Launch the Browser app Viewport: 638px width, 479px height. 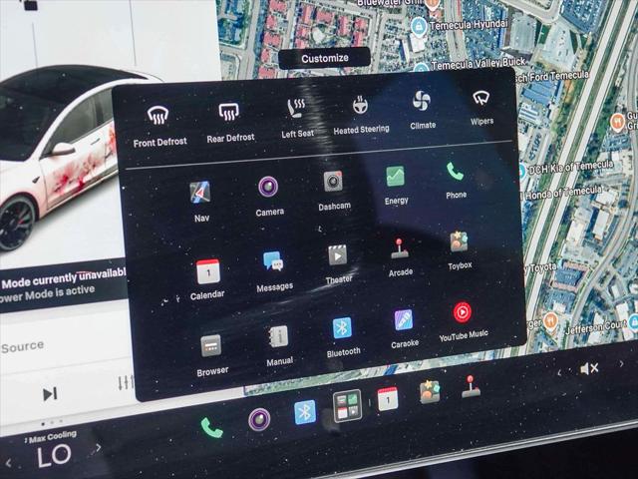(212, 355)
